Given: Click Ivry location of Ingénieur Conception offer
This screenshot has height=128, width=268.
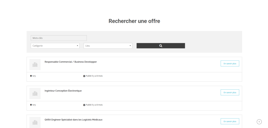Looking at the screenshot, I should pos(34,105).
